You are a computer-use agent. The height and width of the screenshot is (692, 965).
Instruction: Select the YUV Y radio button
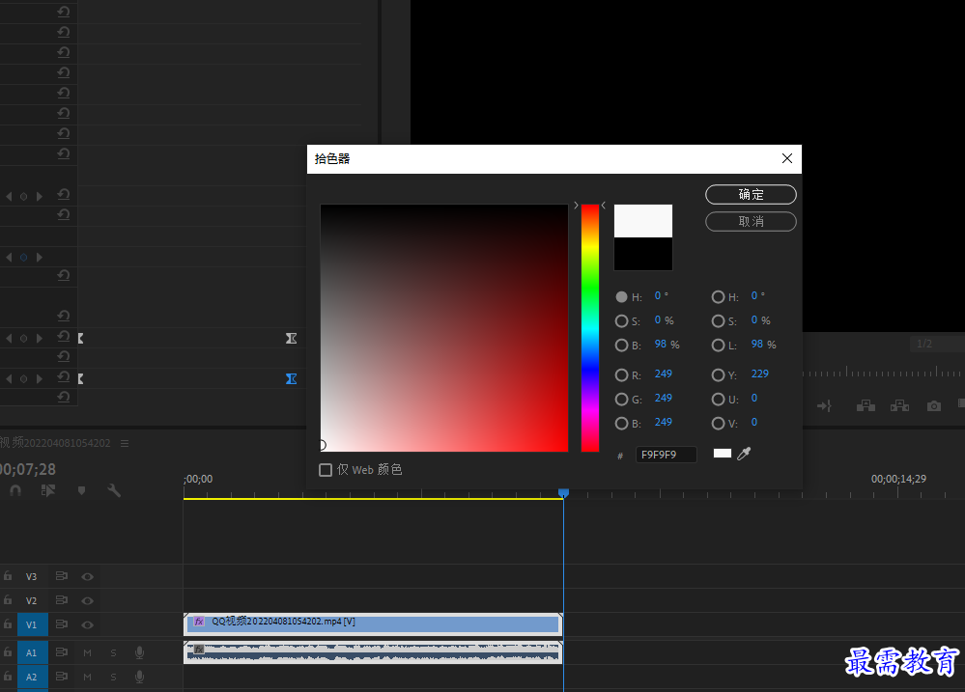pyautogui.click(x=719, y=374)
